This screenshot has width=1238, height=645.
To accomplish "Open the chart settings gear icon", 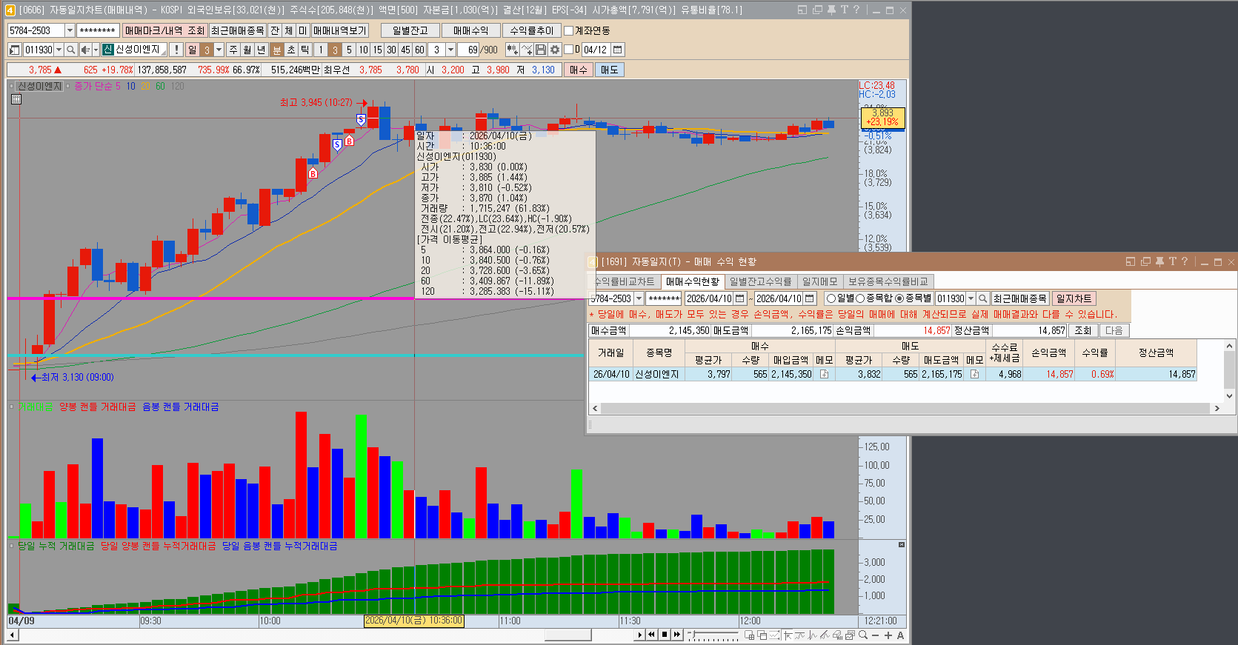I will pyautogui.click(x=554, y=50).
